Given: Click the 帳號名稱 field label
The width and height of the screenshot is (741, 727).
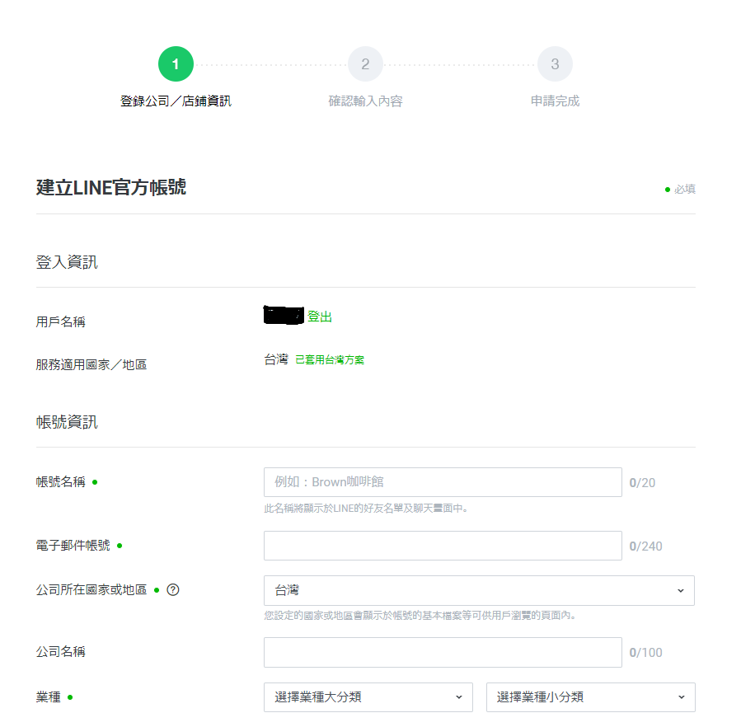Looking at the screenshot, I should 60,481.
